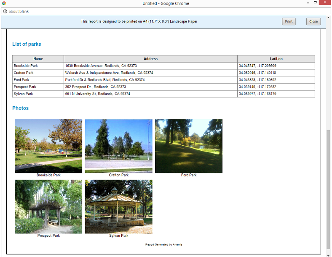Select the Sylvan Park name cell

[38, 94]
